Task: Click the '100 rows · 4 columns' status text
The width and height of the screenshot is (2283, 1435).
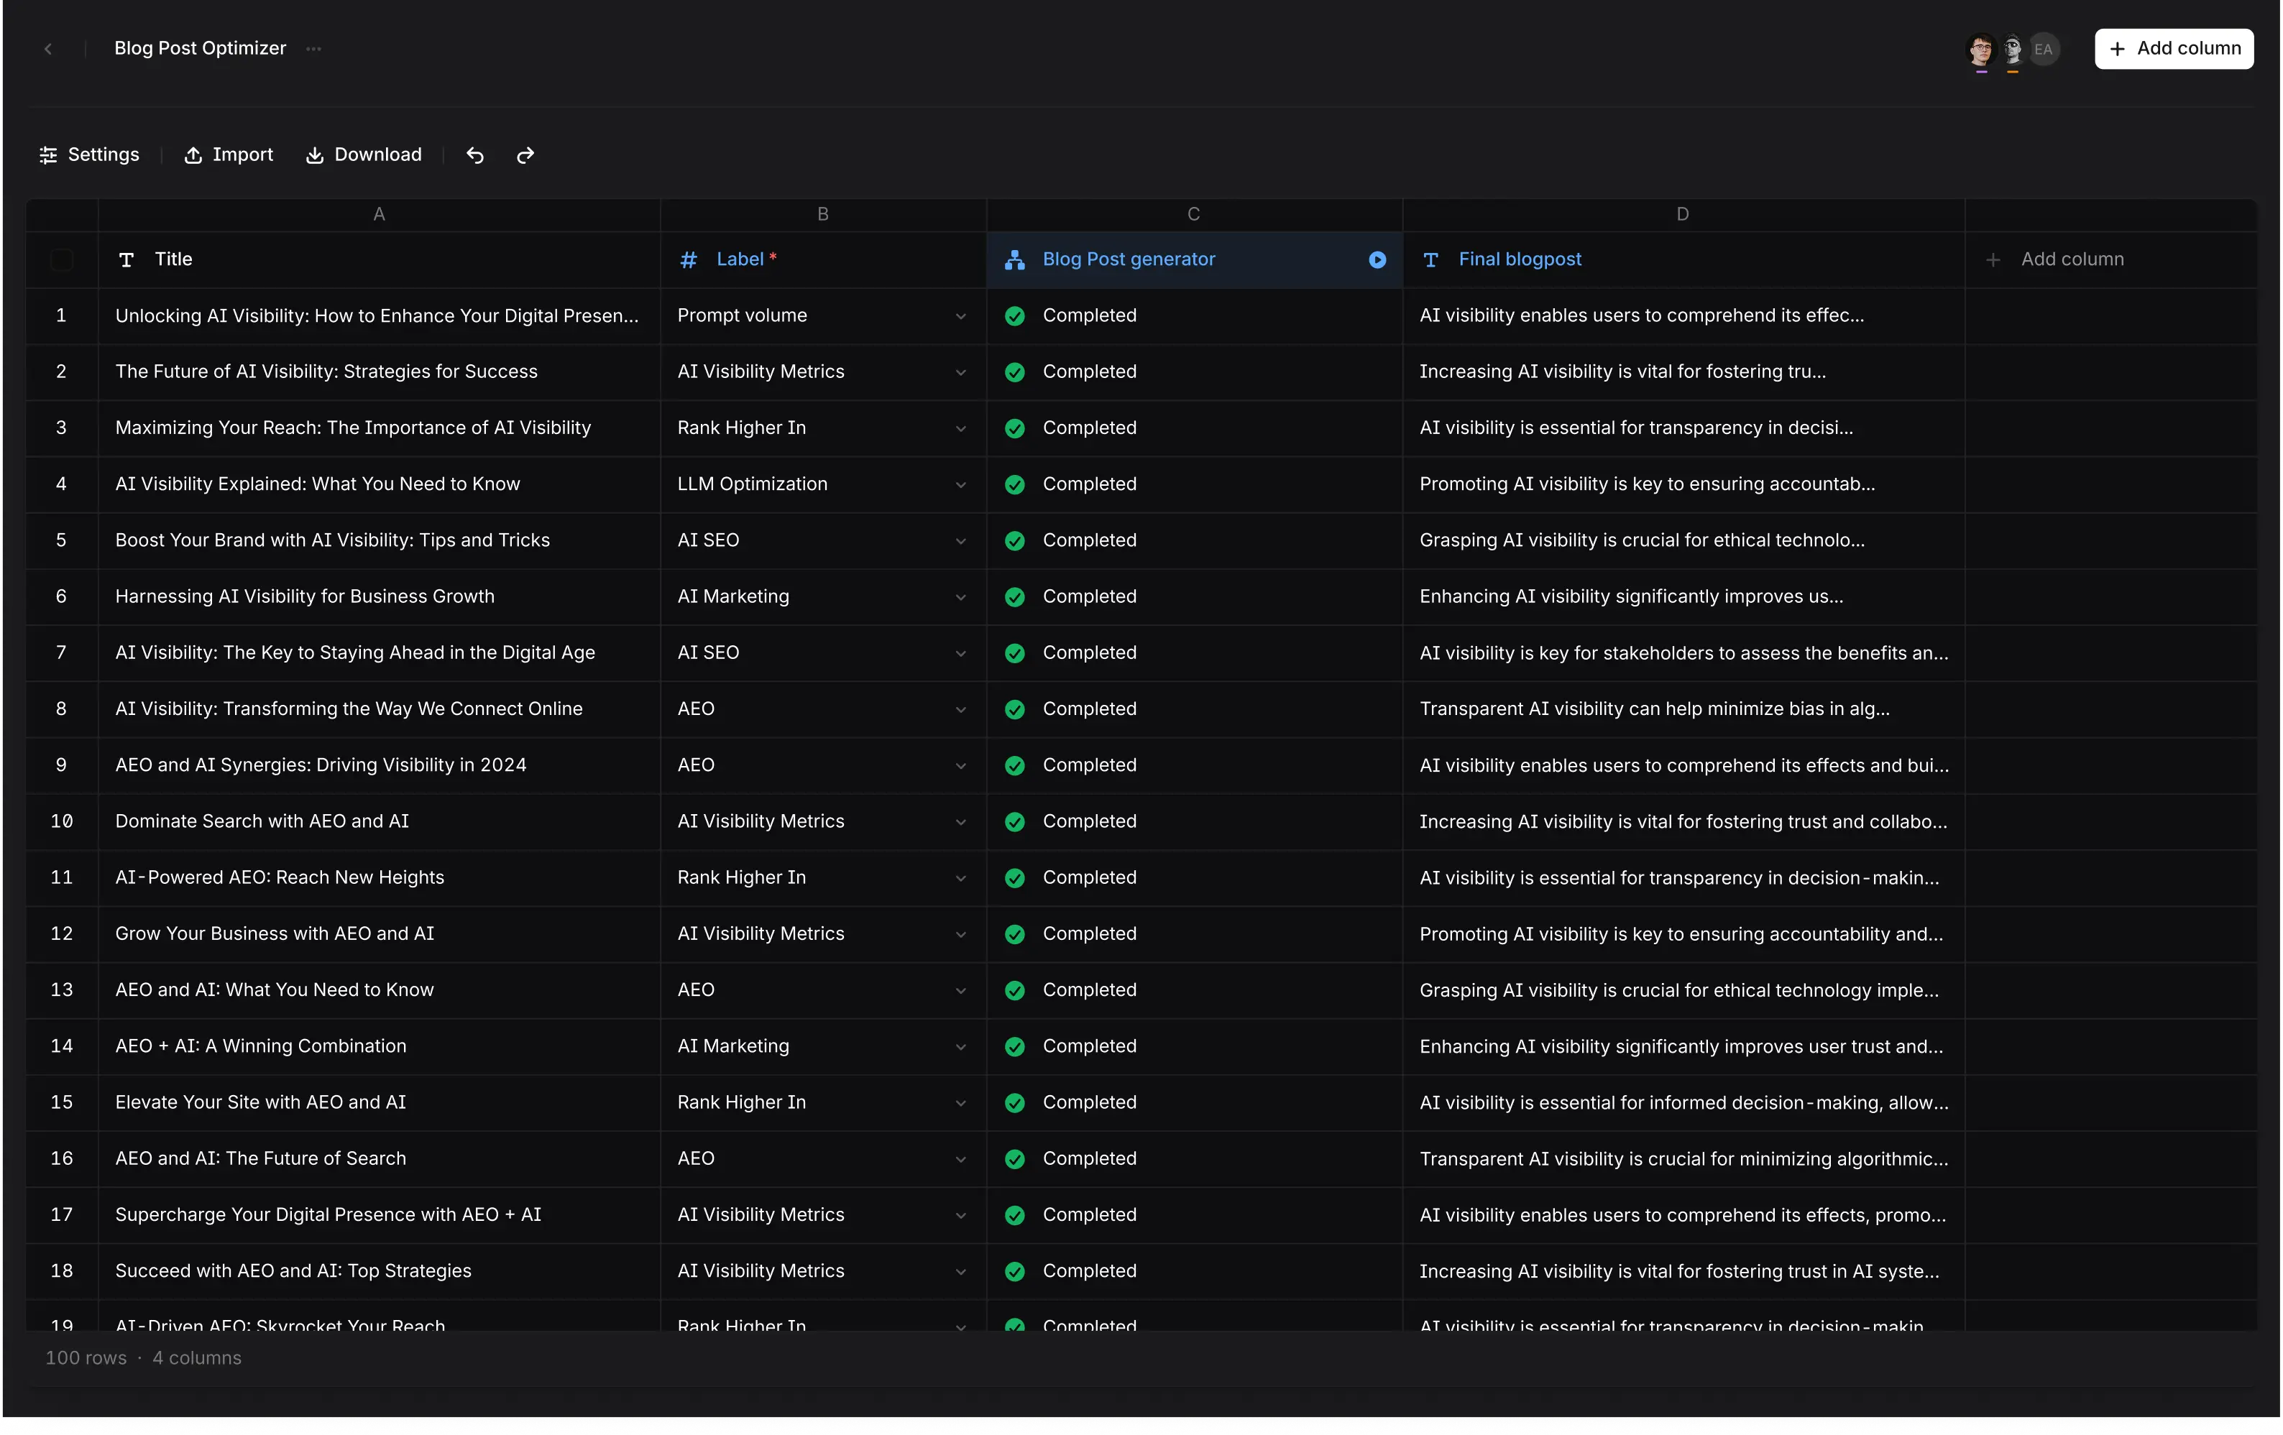Action: point(143,1357)
